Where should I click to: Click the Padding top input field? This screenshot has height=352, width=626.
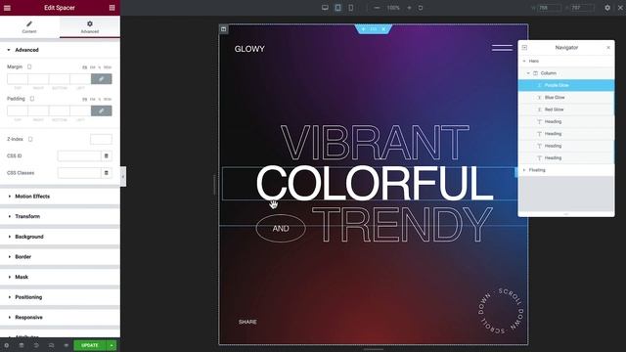tap(18, 110)
